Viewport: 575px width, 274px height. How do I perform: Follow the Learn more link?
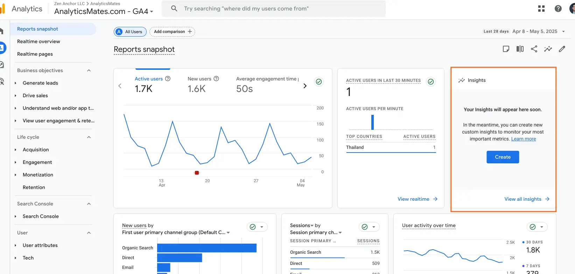pos(524,139)
